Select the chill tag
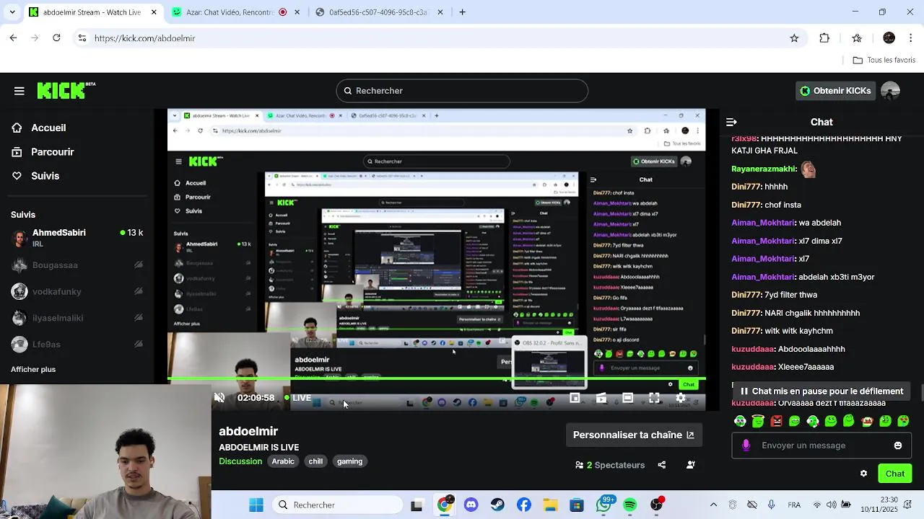Screen dimensions: 924x519 coord(315,461)
